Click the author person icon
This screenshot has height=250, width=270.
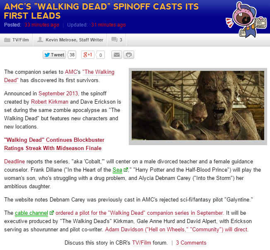40,40
